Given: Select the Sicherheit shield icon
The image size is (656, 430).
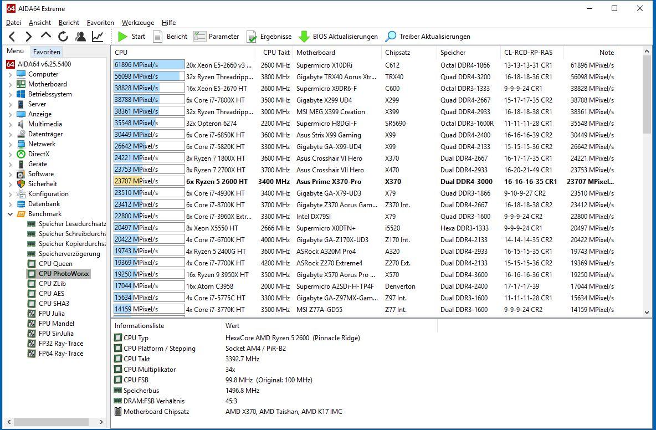Looking at the screenshot, I should point(21,184).
